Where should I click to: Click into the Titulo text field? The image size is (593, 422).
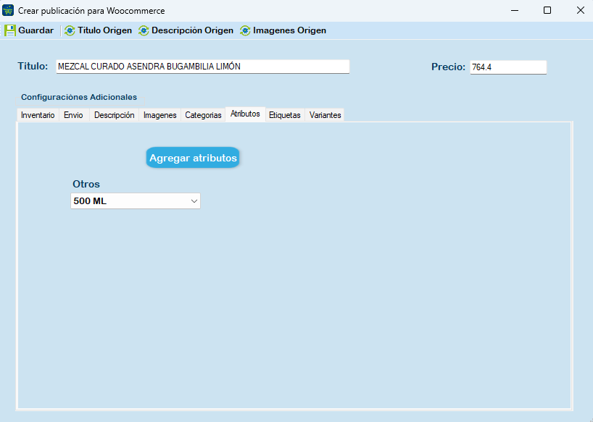(x=202, y=67)
